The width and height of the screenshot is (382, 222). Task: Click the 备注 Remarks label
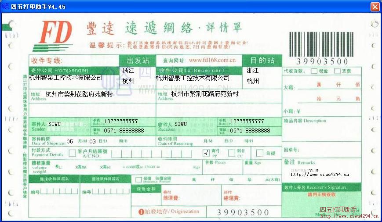[x=299, y=162]
